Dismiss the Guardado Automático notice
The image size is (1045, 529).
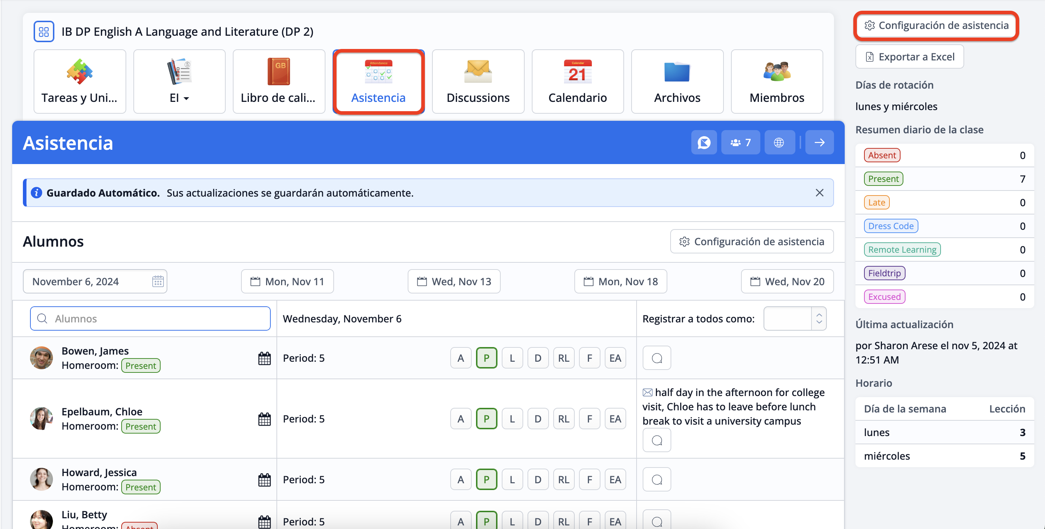(819, 193)
